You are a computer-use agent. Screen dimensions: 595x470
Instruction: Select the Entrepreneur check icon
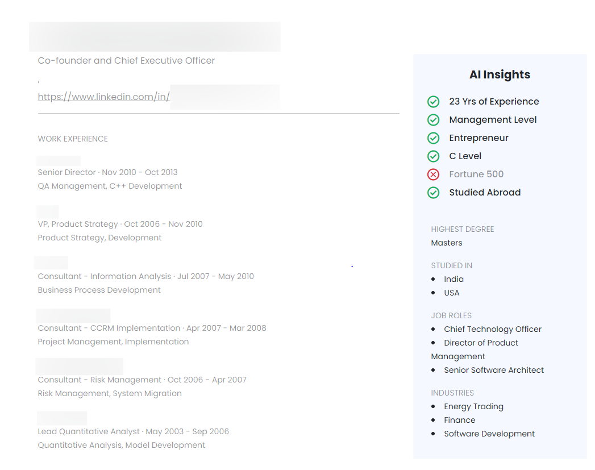[433, 138]
